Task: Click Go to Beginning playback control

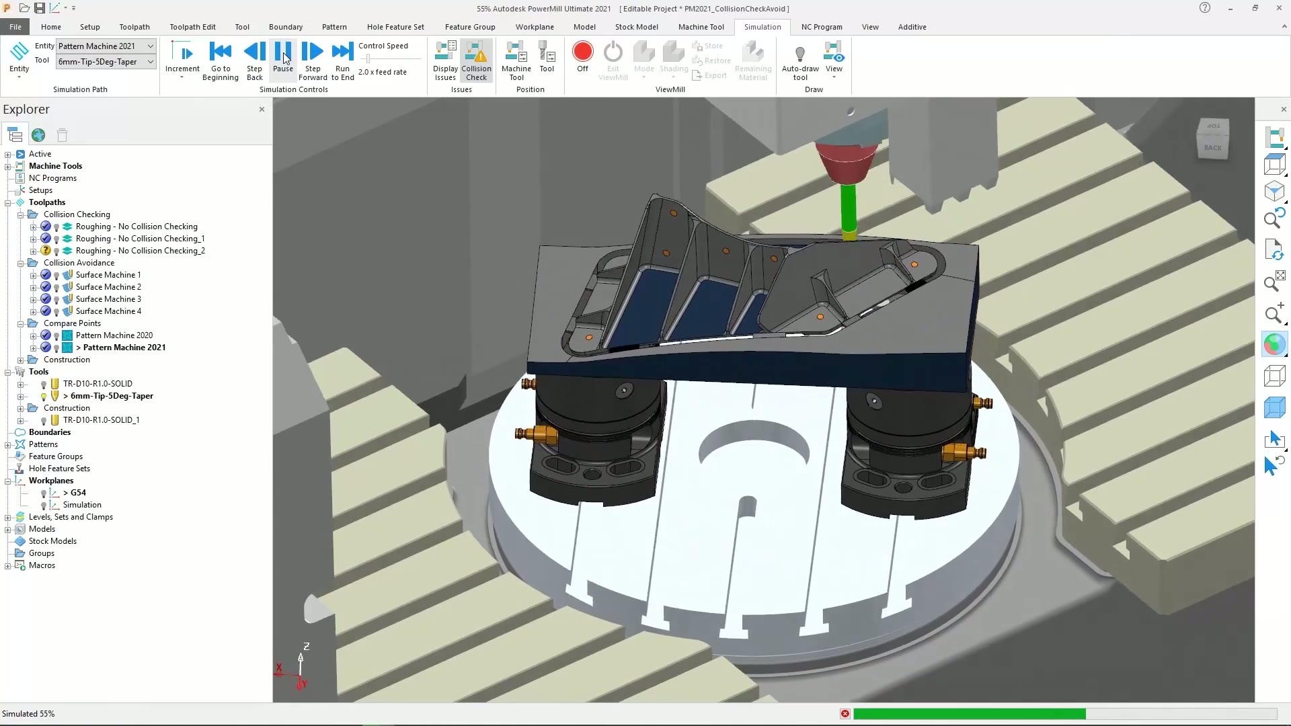Action: pyautogui.click(x=221, y=61)
